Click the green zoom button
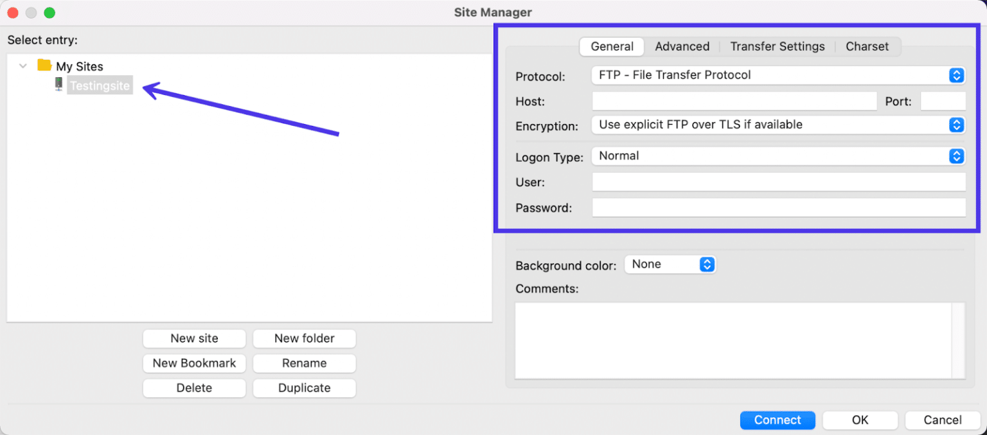Screen dimensions: 987x435 pyautogui.click(x=49, y=12)
